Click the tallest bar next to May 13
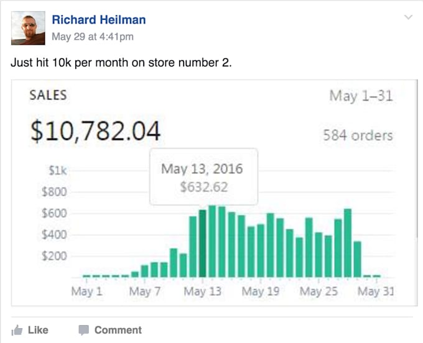Image resolution: width=423 pixels, height=343 pixels. coord(212,242)
